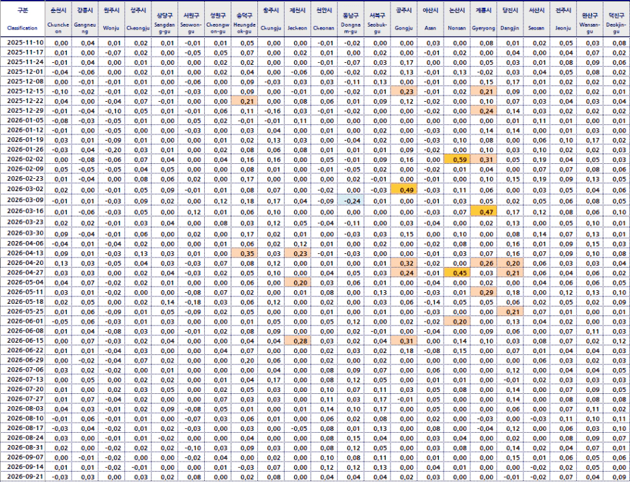Click the highlighted 0,59 cell under Nonsan

click(457, 159)
